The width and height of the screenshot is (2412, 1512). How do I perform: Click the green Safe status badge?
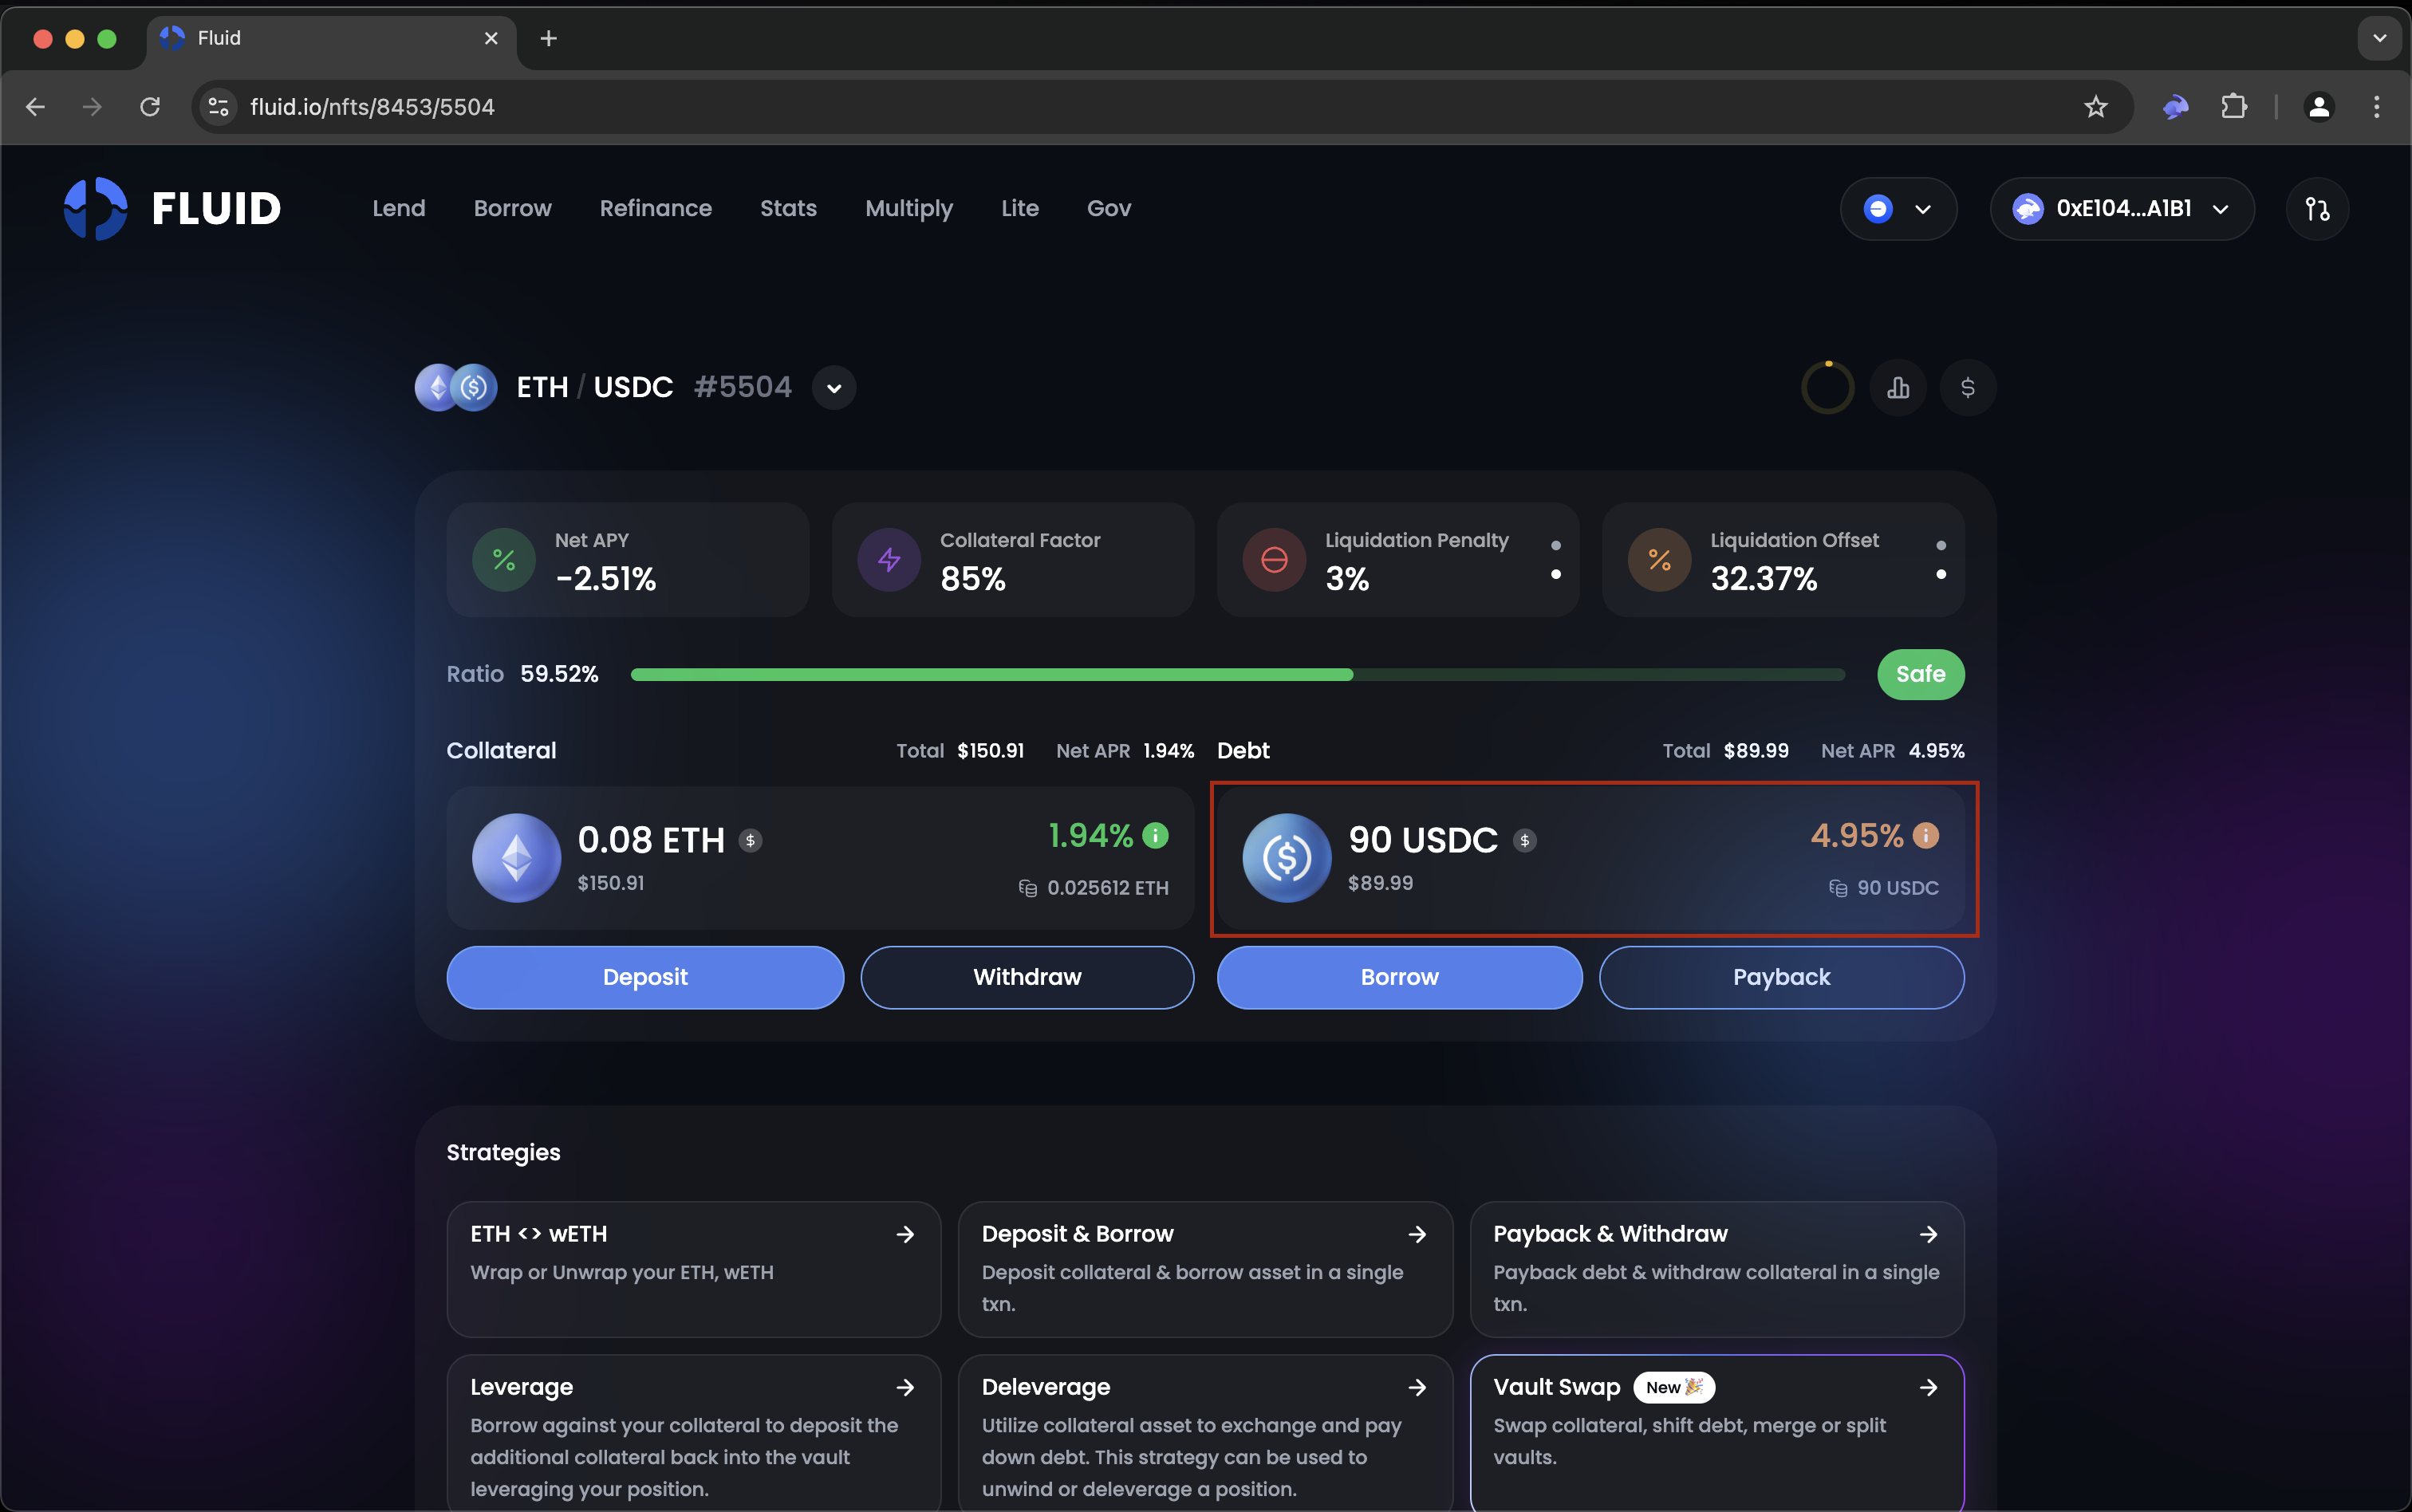tap(1920, 675)
